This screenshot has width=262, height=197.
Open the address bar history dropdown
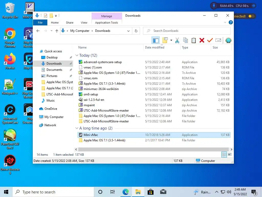point(128,31)
